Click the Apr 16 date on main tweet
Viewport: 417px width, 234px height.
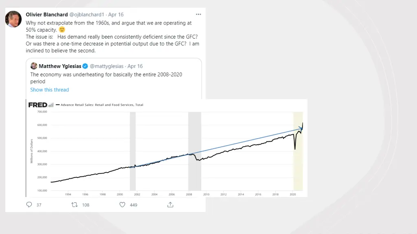[116, 15]
